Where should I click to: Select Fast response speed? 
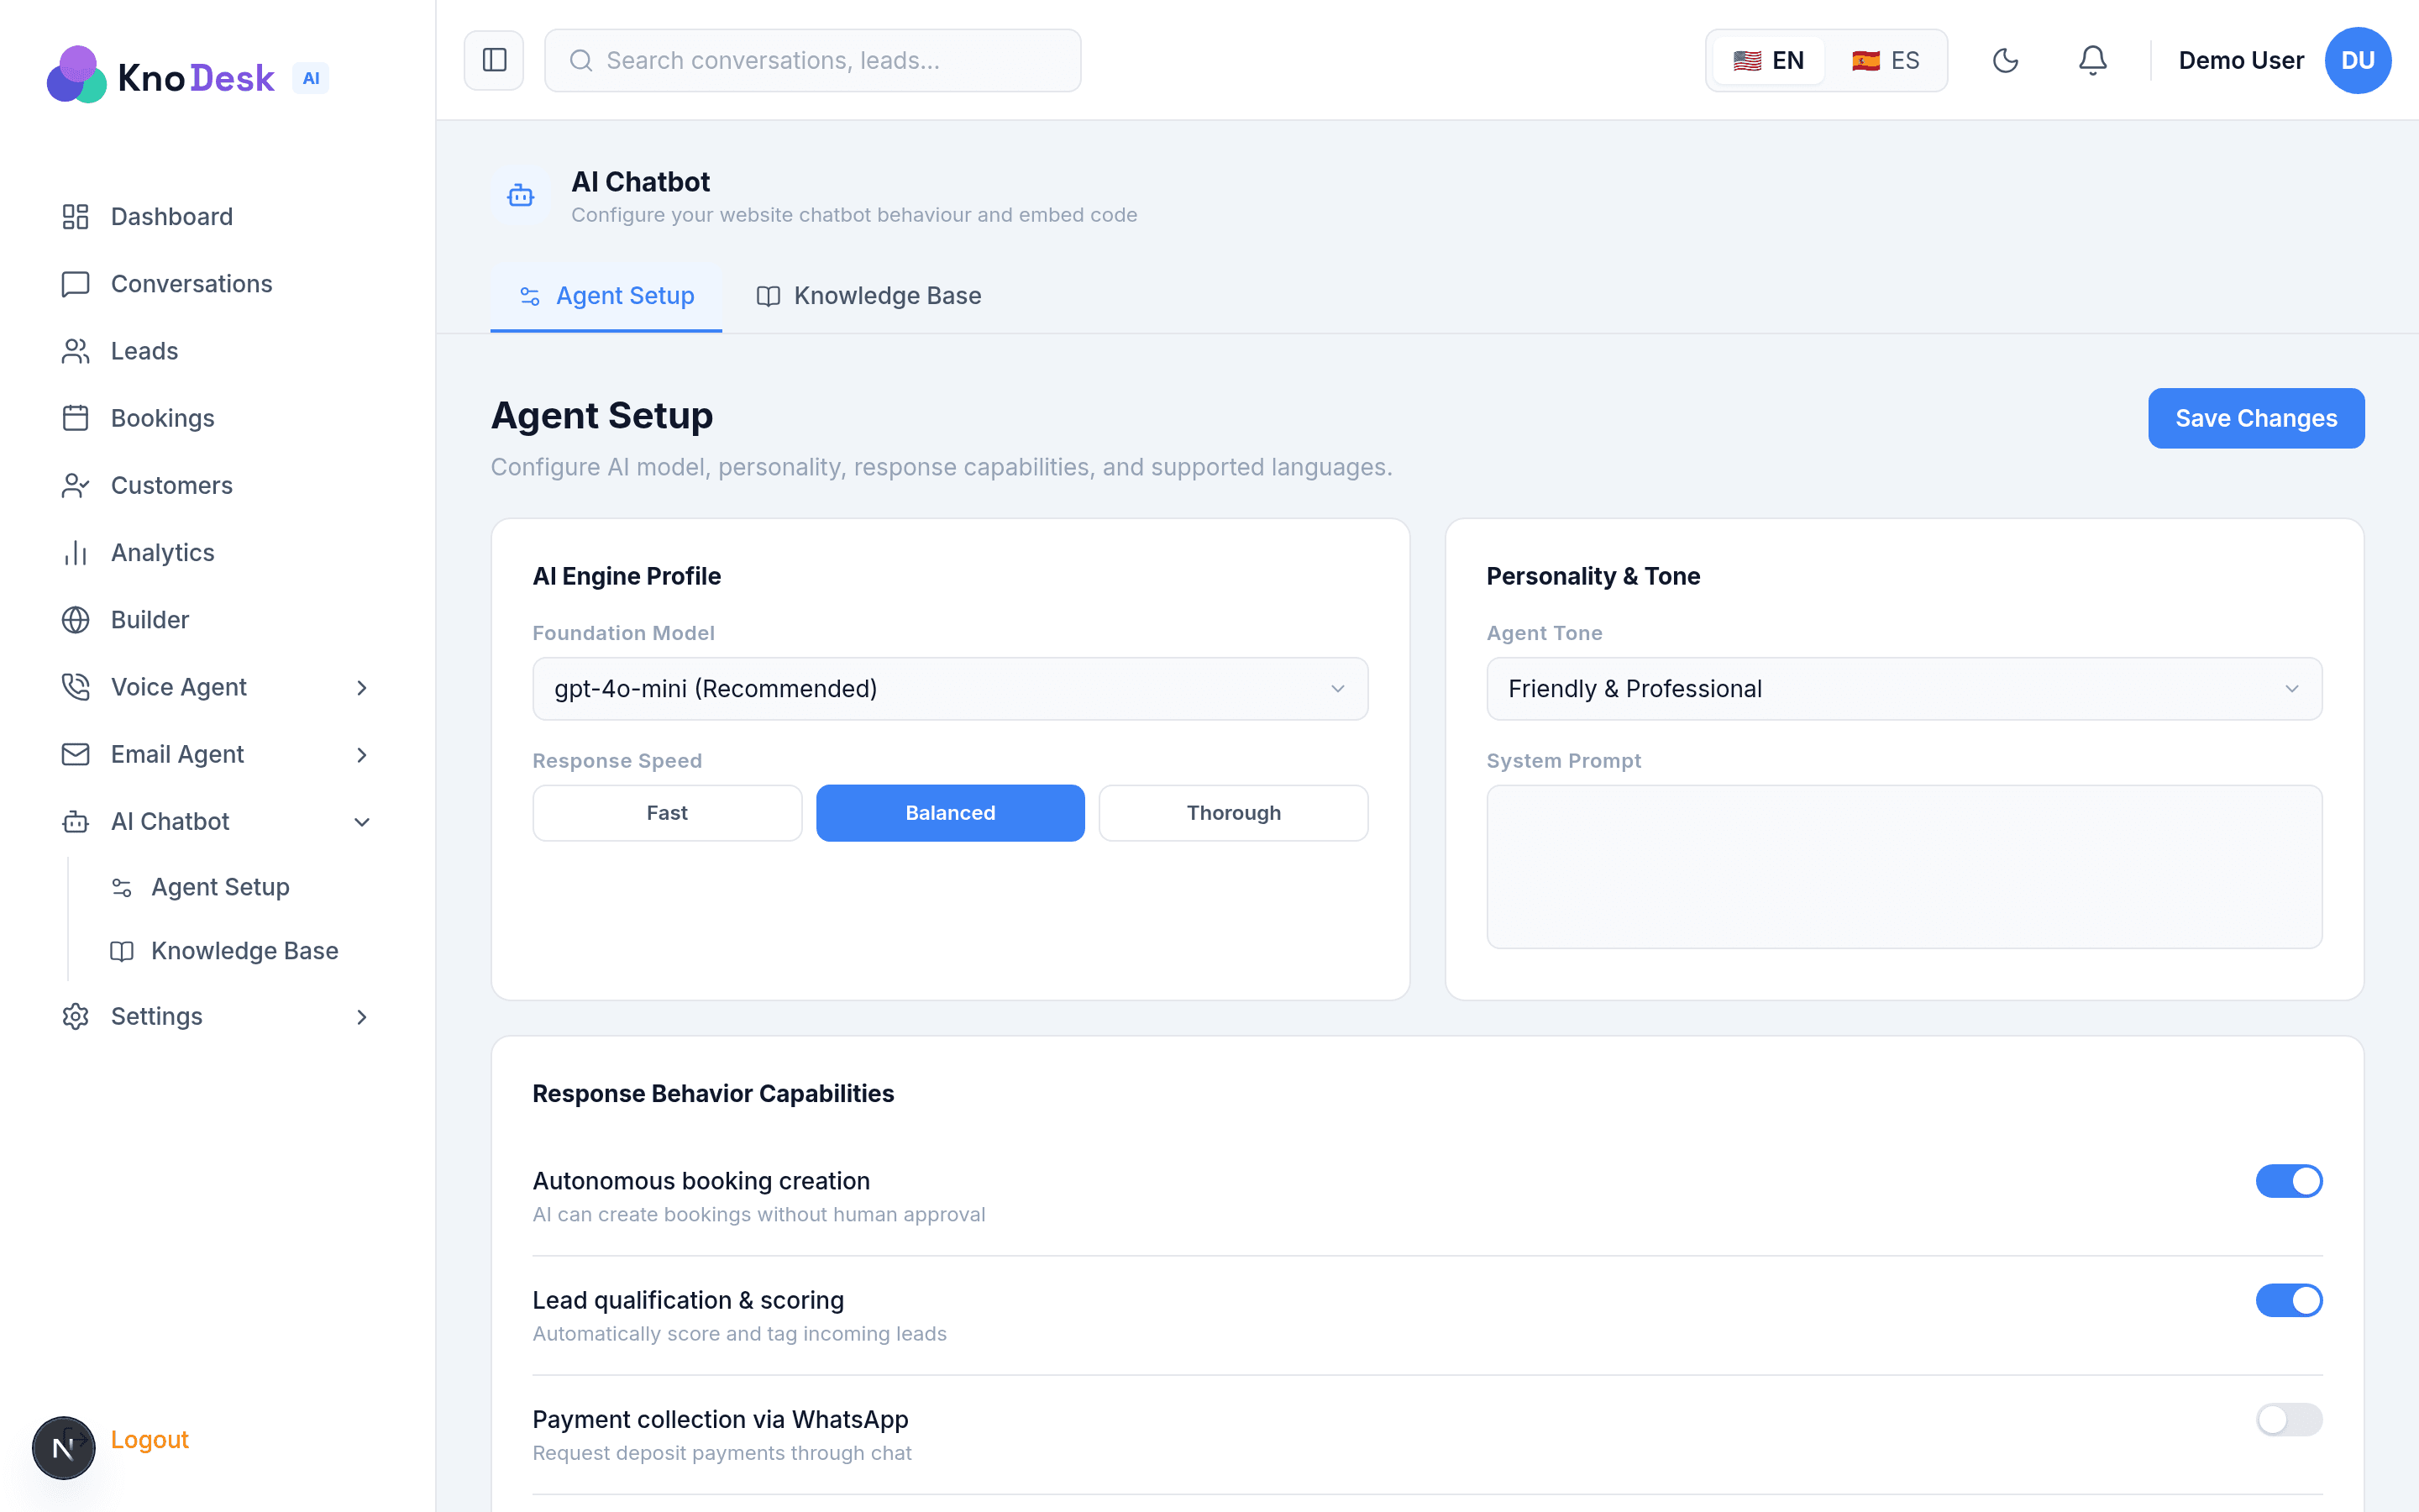pos(667,813)
